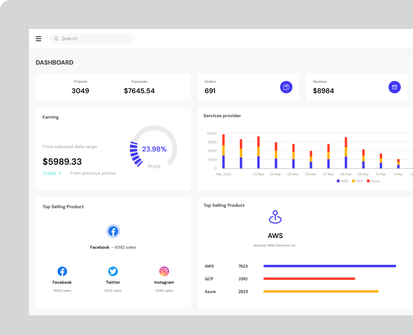Click From previous period text

click(93, 173)
